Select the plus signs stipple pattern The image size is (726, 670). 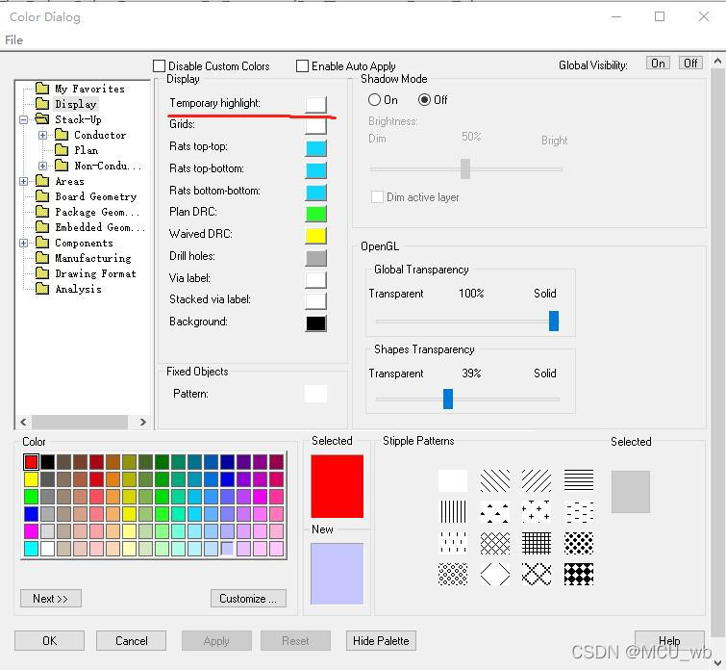pos(537,512)
